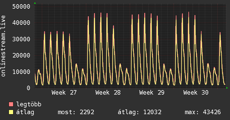Screen dimensions: 230x120
Task: Click the red legtöbb legend swatch
Action: tap(11, 104)
